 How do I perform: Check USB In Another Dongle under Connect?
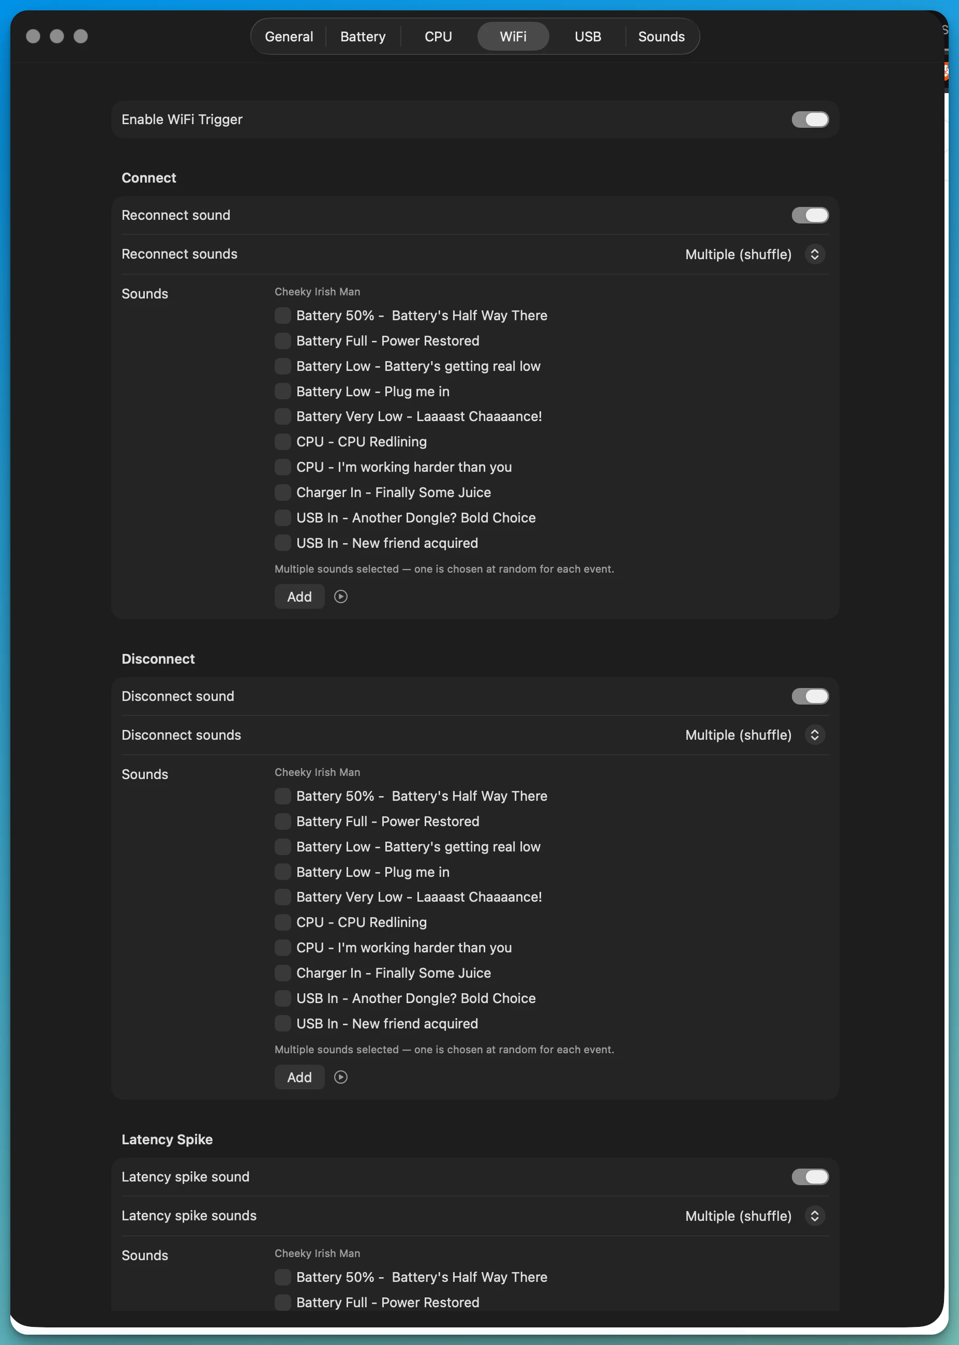[283, 518]
